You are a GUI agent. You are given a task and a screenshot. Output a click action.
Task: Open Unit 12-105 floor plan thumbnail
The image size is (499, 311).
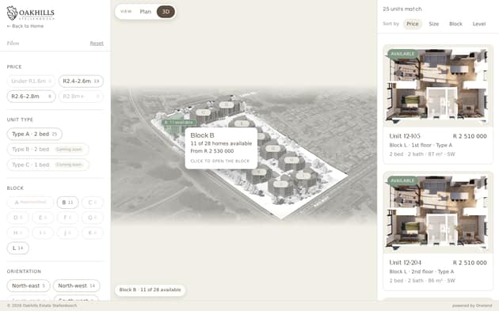tap(438, 85)
